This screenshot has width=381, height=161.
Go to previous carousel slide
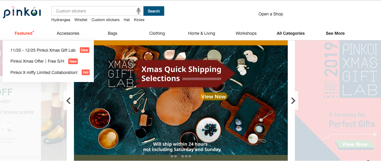click(69, 101)
